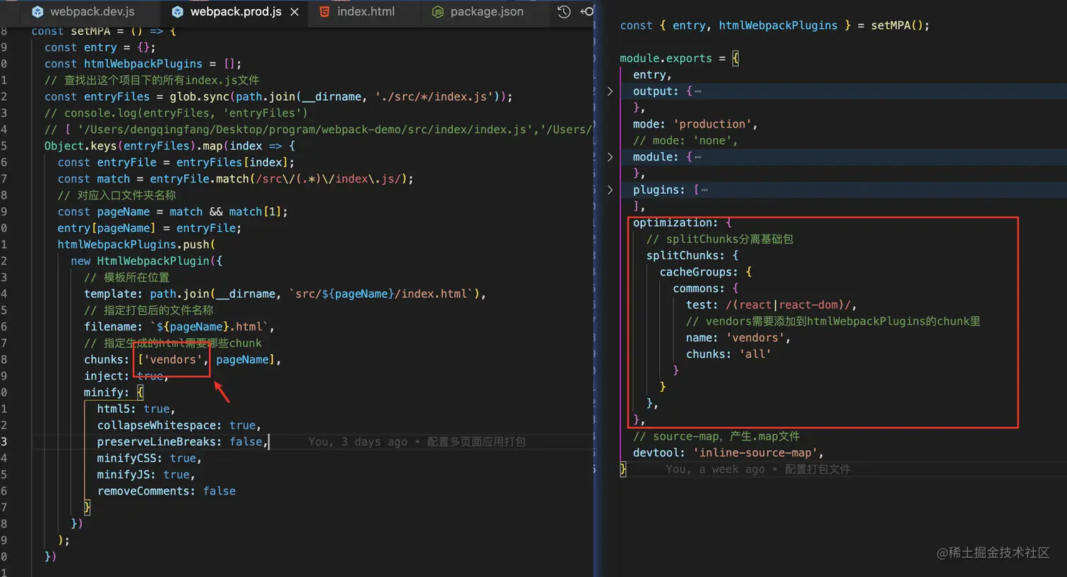Click the 'filename:' template string line
The height and width of the screenshot is (577, 1067).
click(179, 326)
